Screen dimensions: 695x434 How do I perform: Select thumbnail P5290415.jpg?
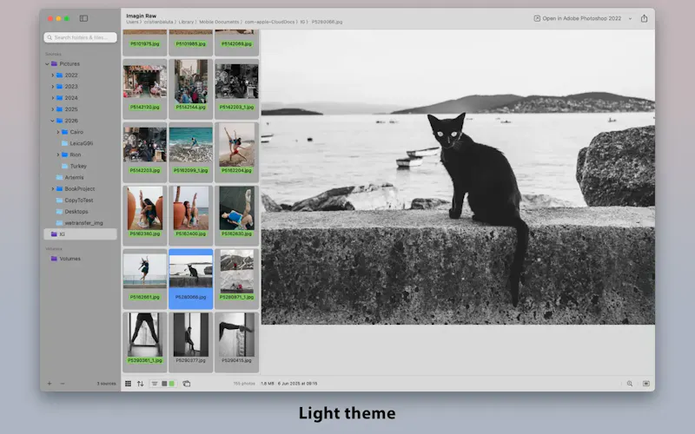236,342
